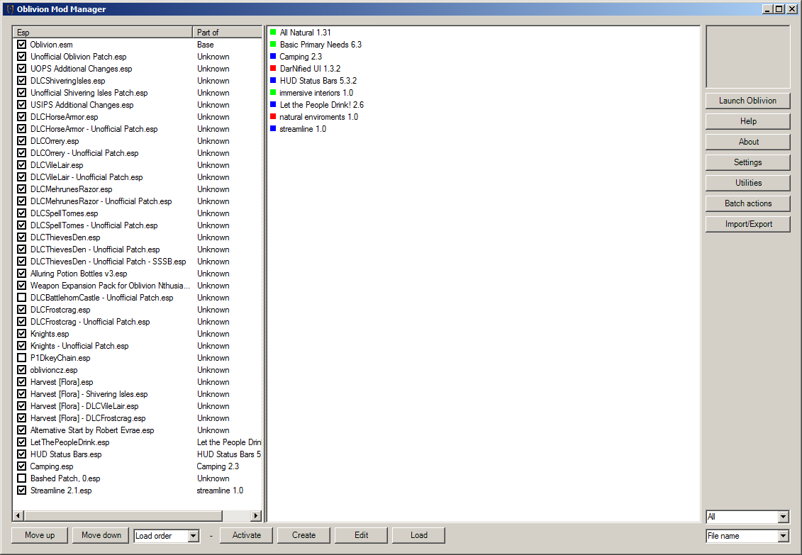Image resolution: width=802 pixels, height=555 pixels.
Task: Enable DLCBattlehornCastle - Unofficial Patch.esp
Action: (x=21, y=298)
